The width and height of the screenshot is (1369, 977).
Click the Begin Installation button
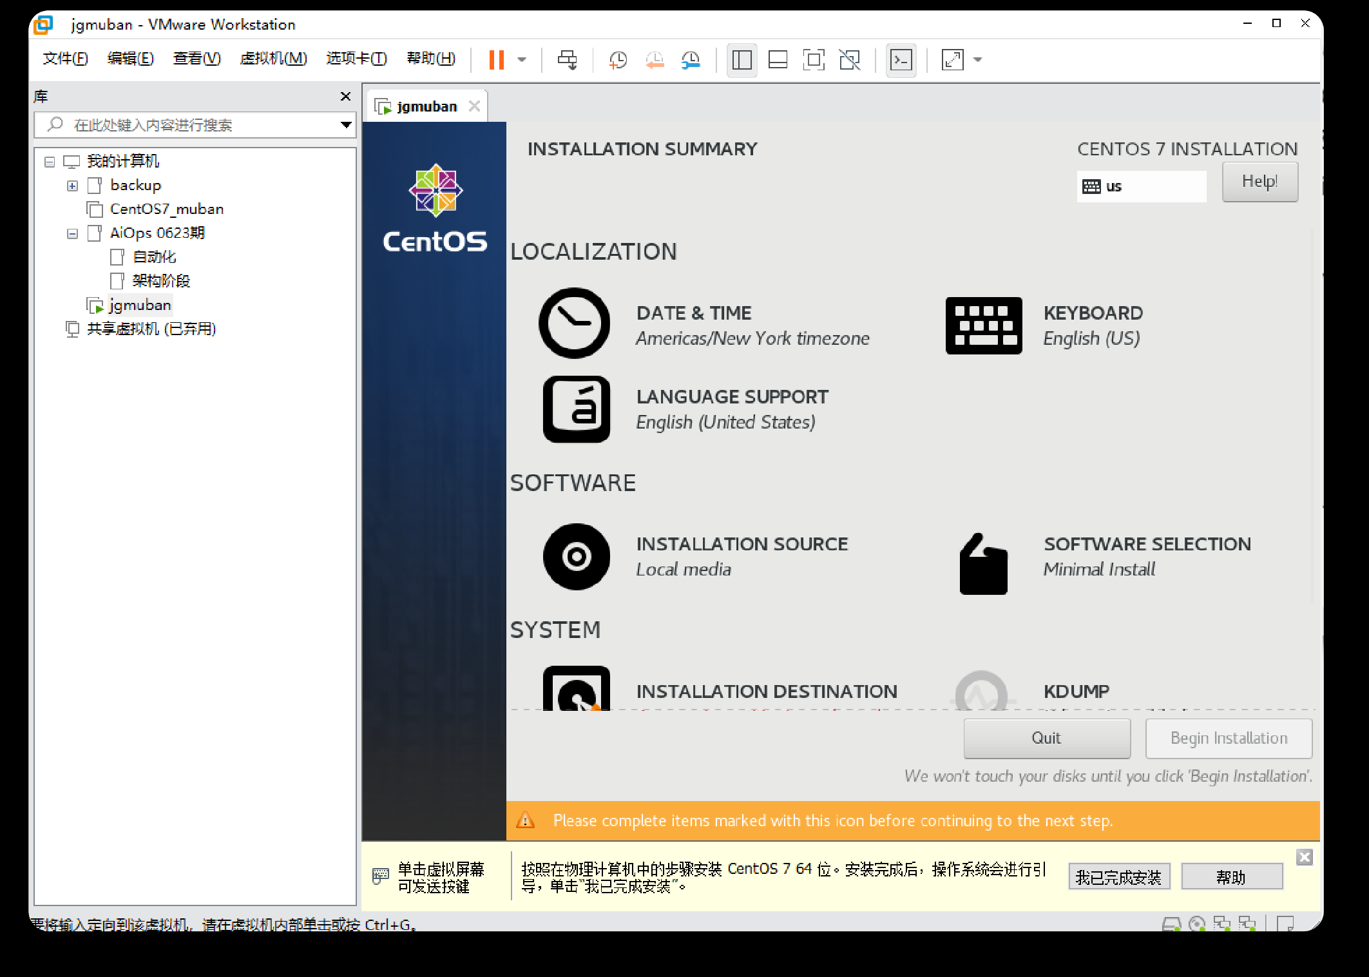tap(1229, 739)
